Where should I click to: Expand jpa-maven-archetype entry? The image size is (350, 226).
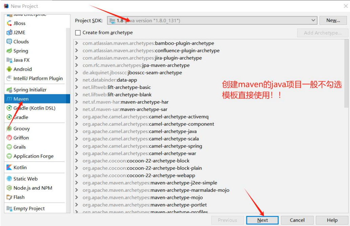[76, 65]
